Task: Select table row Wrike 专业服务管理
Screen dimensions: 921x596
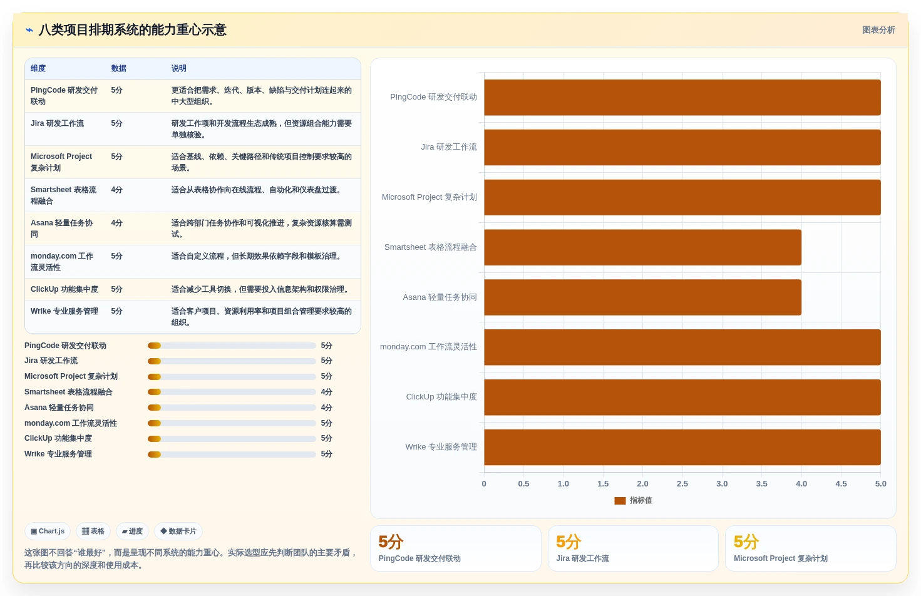Action: (193, 317)
